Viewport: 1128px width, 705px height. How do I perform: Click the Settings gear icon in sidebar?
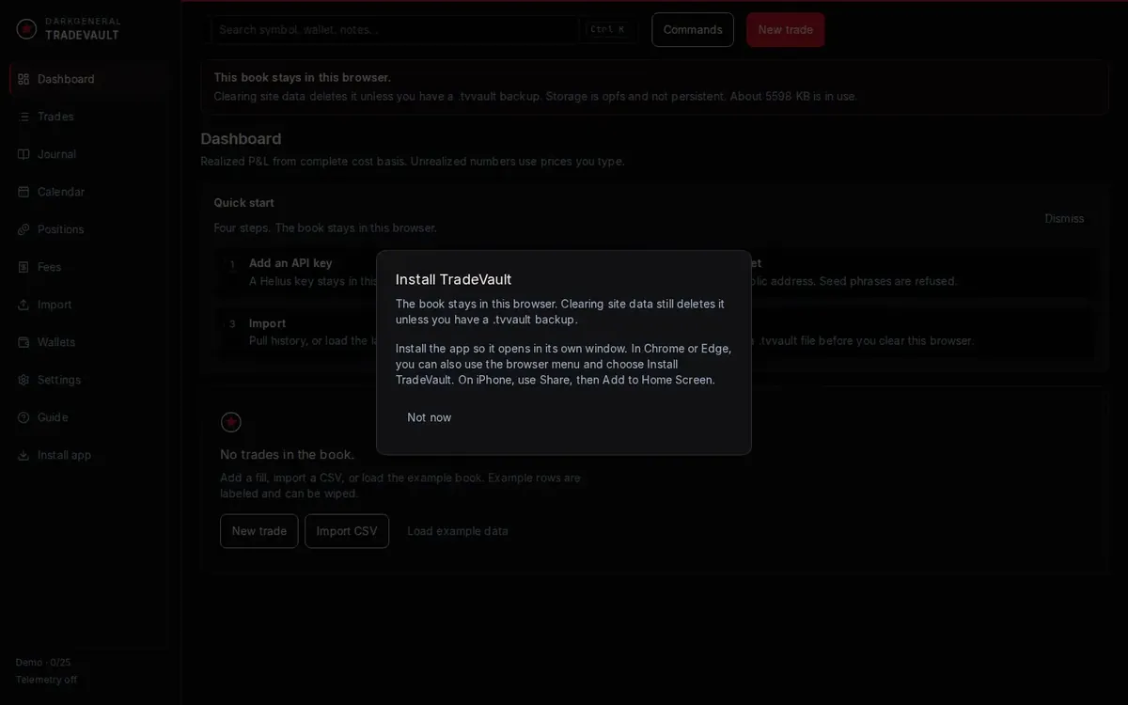pyautogui.click(x=23, y=380)
